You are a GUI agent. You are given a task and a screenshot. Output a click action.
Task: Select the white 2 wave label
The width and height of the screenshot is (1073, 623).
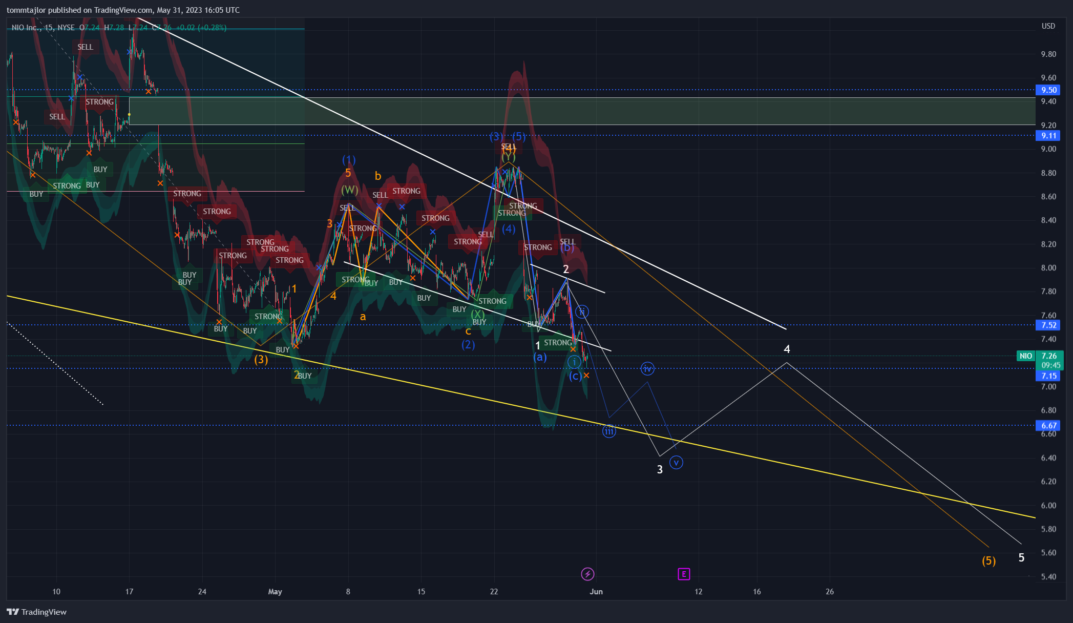[x=566, y=269]
